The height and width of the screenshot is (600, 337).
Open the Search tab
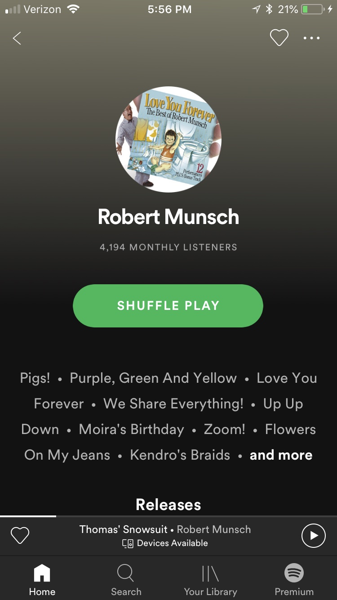126,580
